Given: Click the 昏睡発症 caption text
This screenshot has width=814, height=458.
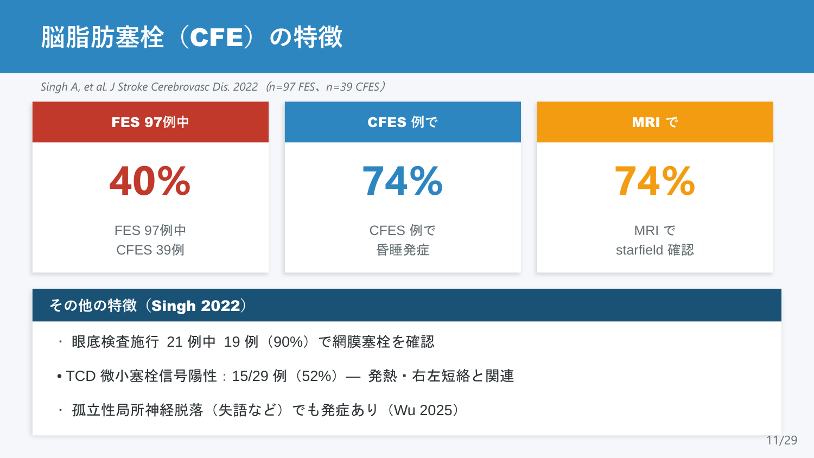Looking at the screenshot, I should 403,250.
